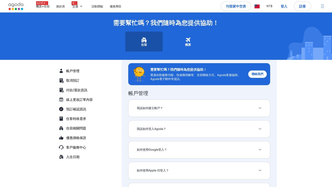Open the hamburger menu icon
The width and height of the screenshot is (332, 187).
(x=322, y=6)
